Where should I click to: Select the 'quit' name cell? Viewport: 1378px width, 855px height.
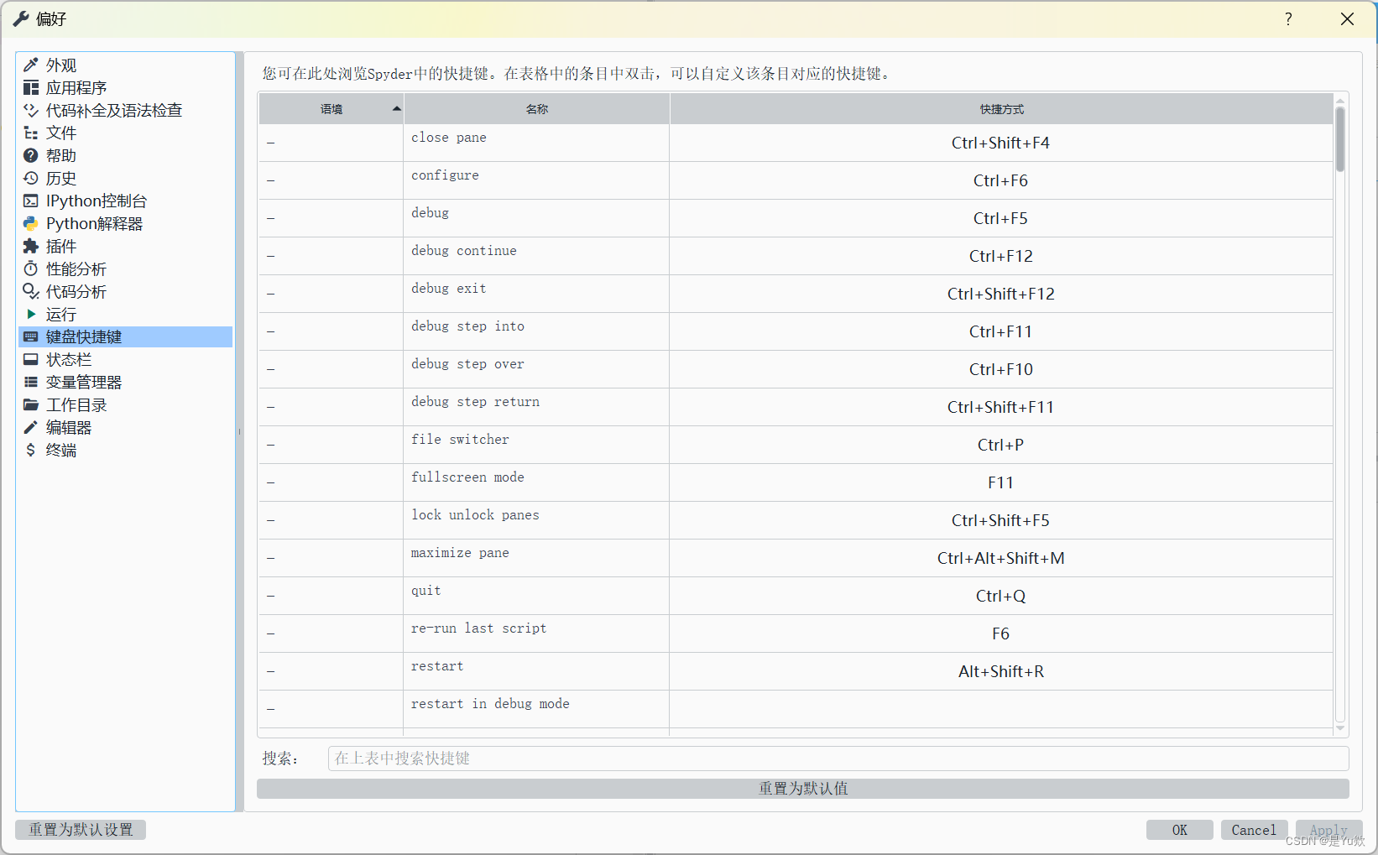pyautogui.click(x=536, y=596)
